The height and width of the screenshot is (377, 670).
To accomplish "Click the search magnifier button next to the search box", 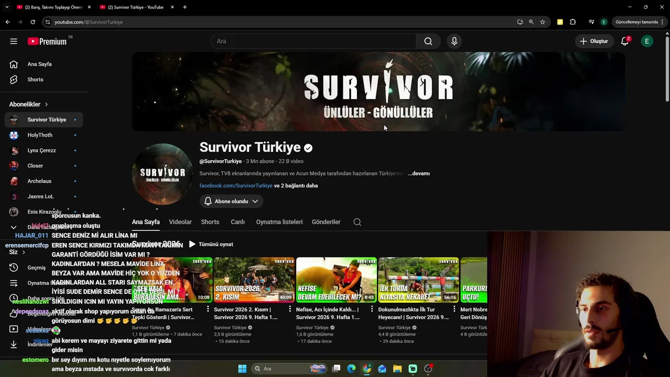I will [x=428, y=41].
